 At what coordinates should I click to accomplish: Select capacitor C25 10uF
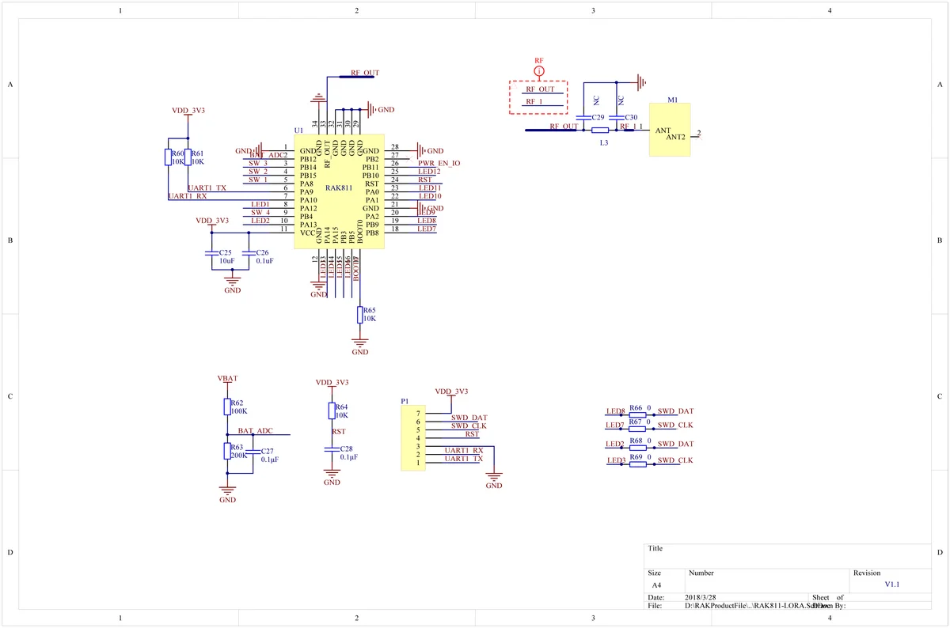tap(211, 254)
